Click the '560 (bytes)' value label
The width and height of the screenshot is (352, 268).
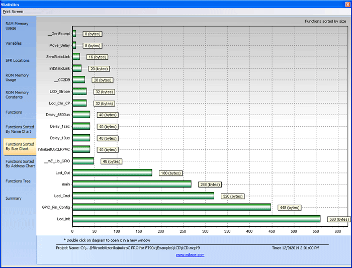339,219
